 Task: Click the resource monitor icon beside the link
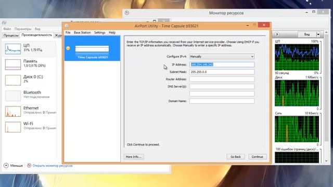coord(29,165)
